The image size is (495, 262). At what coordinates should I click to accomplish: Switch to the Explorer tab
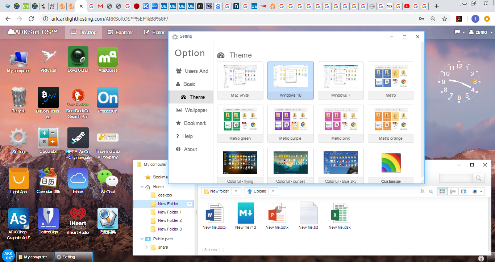click(x=120, y=32)
